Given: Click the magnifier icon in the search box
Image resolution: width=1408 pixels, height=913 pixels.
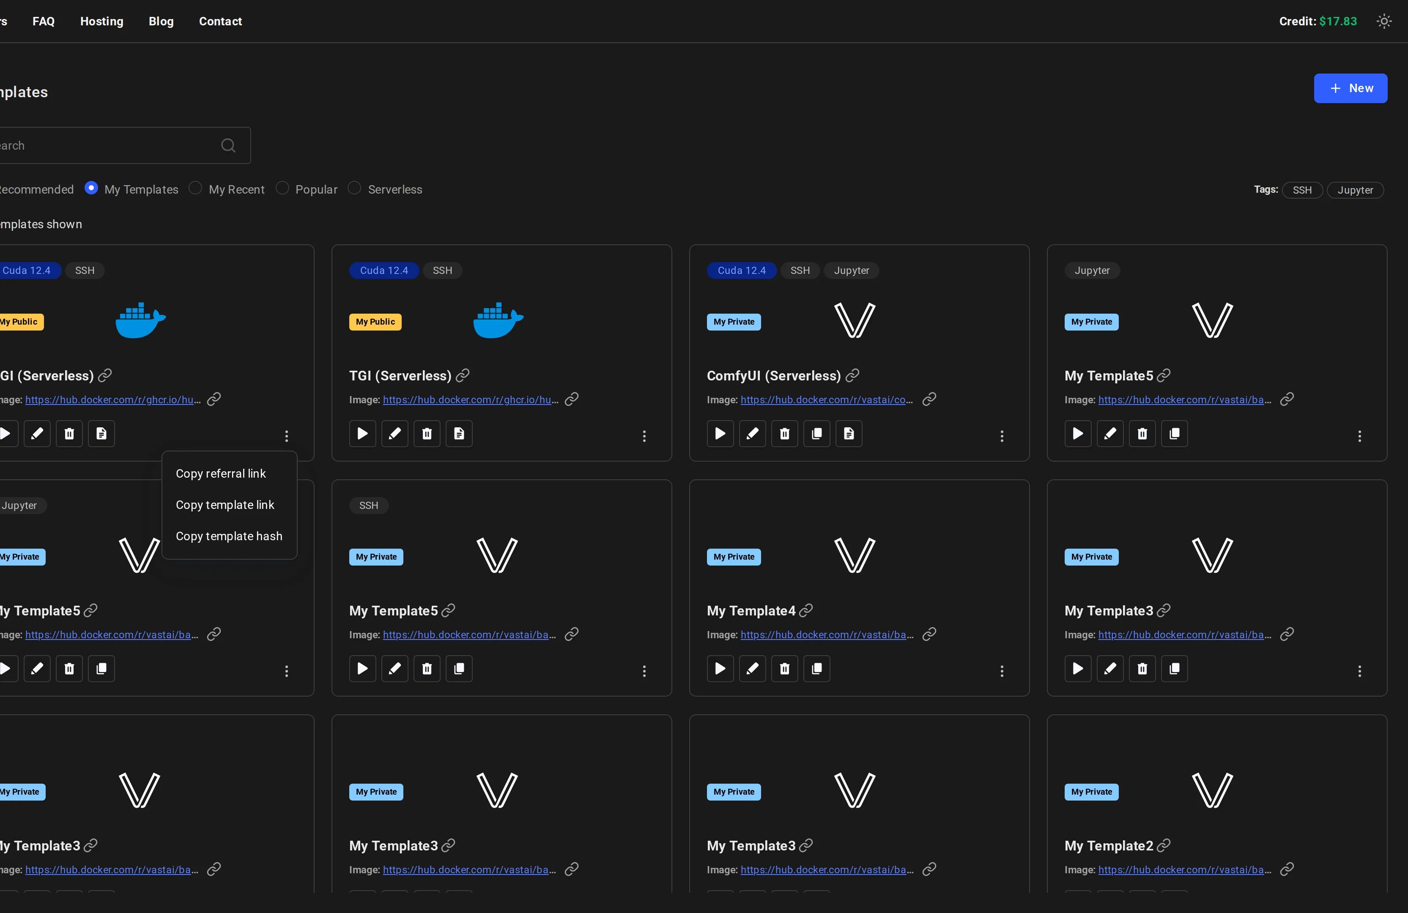Looking at the screenshot, I should click(228, 145).
